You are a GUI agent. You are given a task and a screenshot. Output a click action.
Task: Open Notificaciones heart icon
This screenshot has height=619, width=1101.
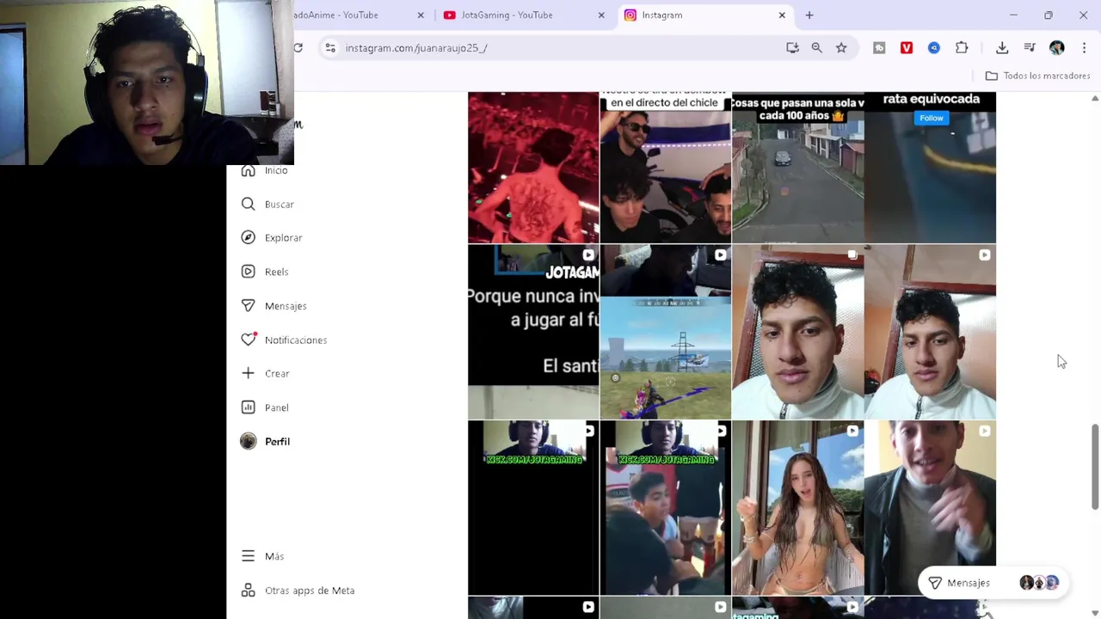tap(249, 340)
